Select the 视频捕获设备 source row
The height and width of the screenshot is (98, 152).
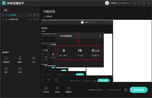click(x=20, y=19)
